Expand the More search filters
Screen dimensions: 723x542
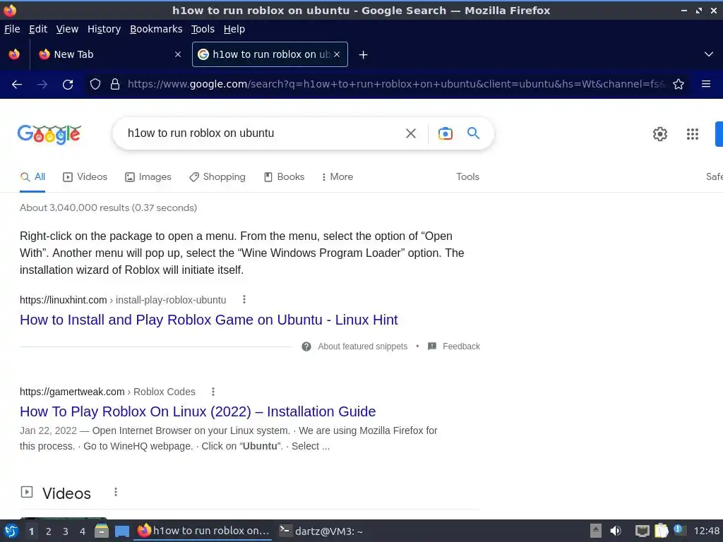pyautogui.click(x=337, y=176)
